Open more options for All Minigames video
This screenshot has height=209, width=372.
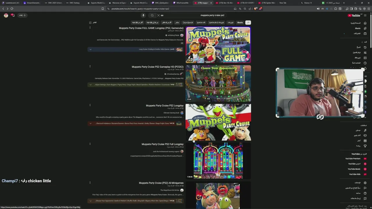click(90, 182)
